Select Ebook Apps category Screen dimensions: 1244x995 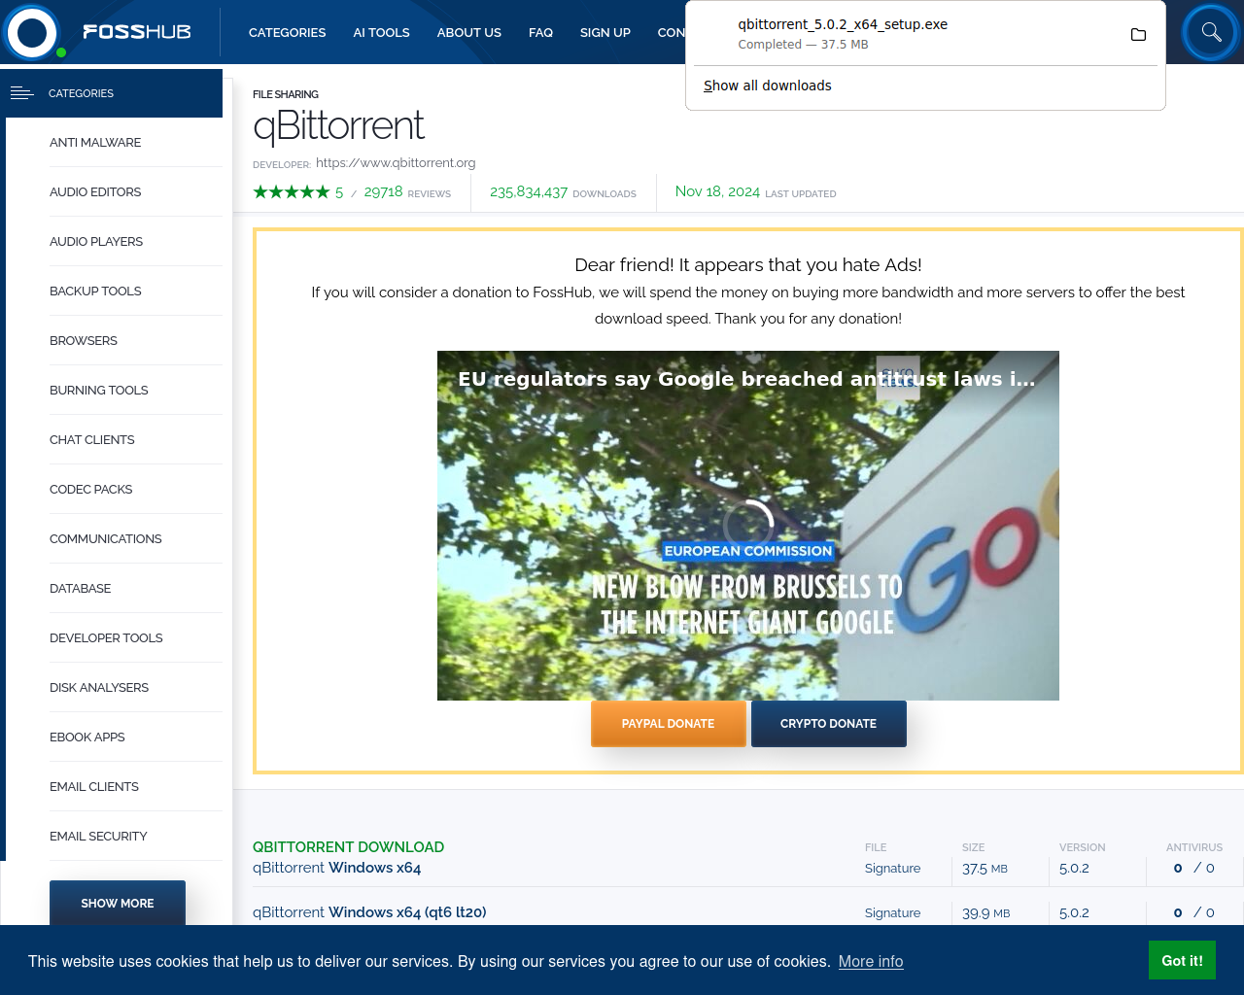(x=87, y=737)
